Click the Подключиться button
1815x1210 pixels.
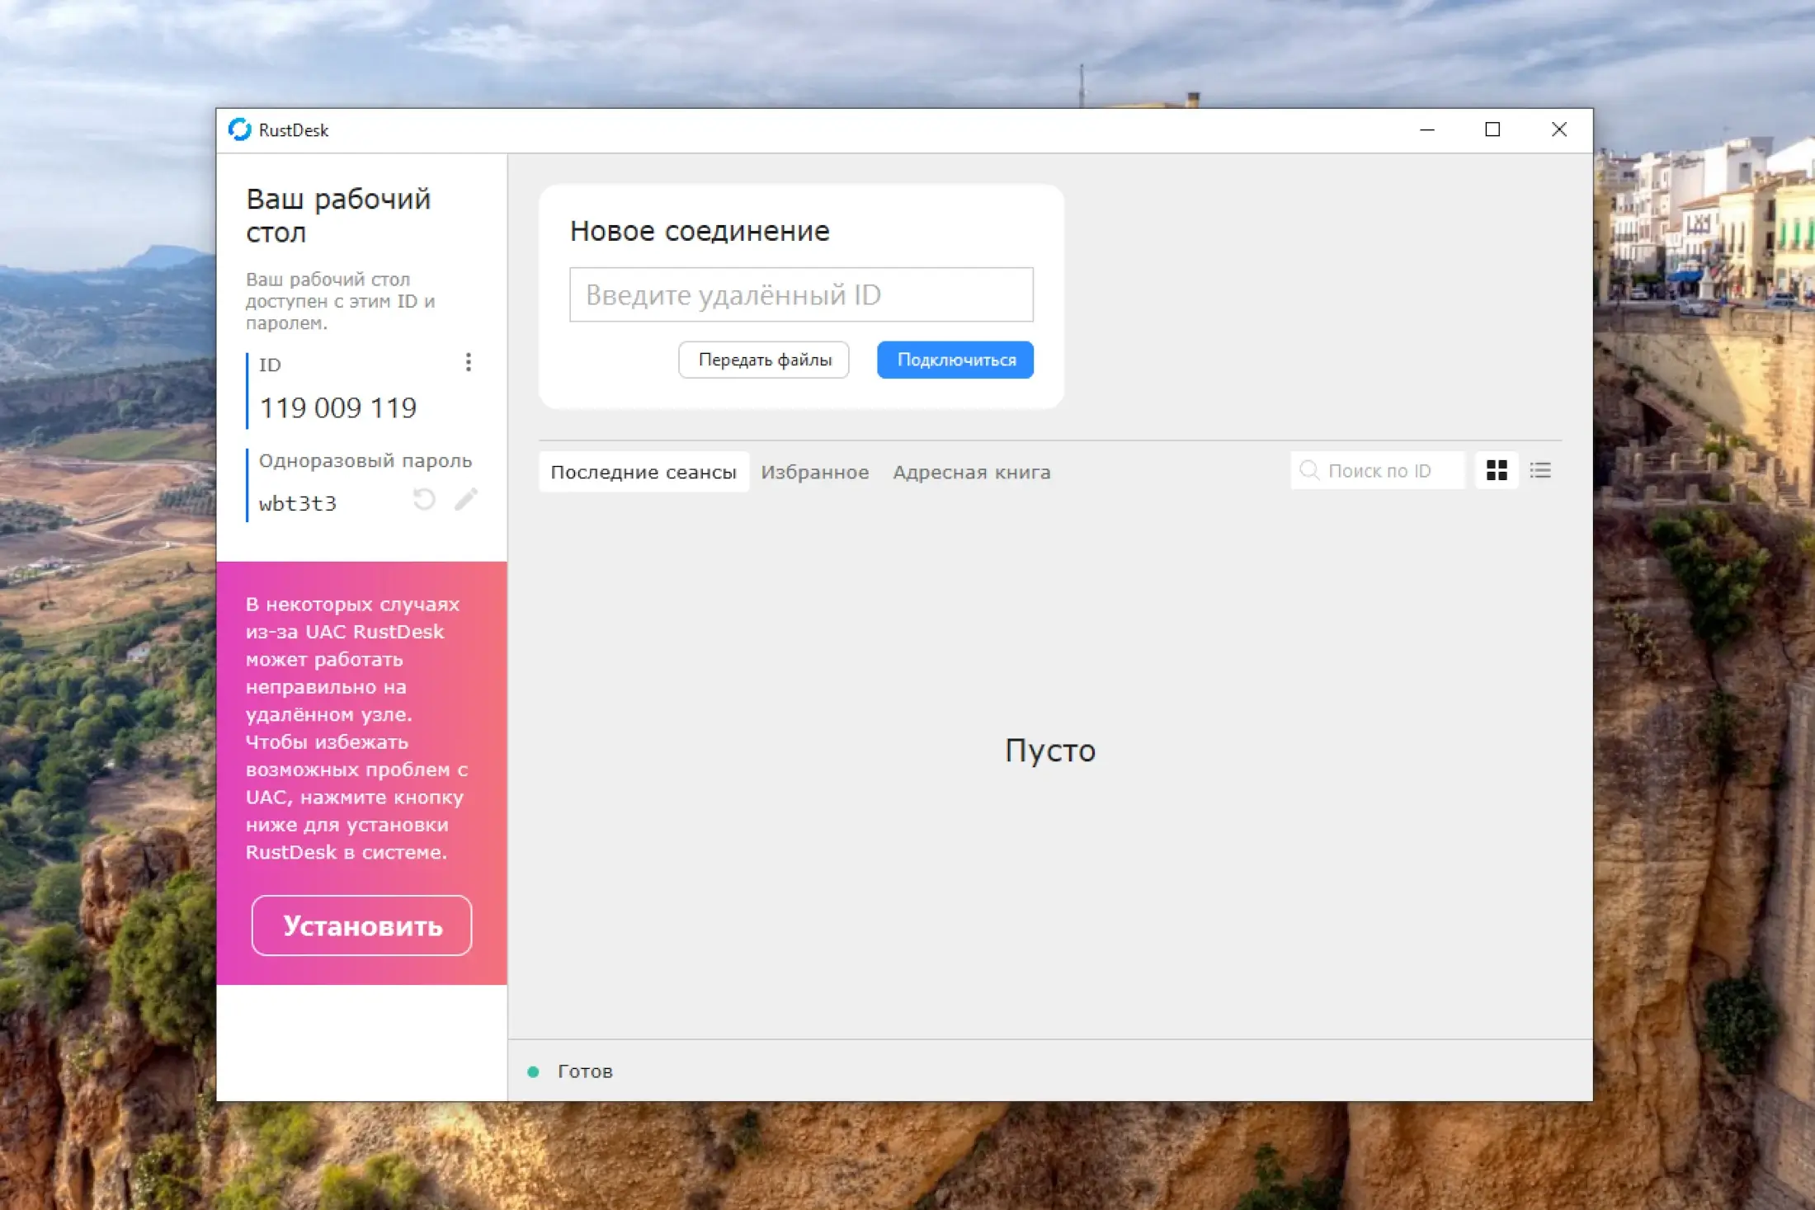[955, 360]
